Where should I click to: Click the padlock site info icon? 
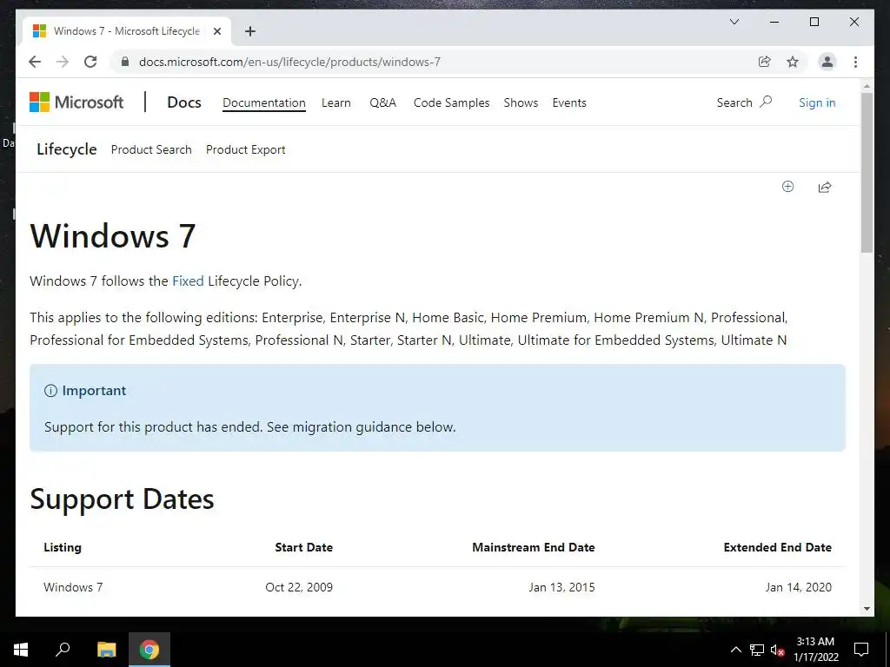pyautogui.click(x=125, y=62)
